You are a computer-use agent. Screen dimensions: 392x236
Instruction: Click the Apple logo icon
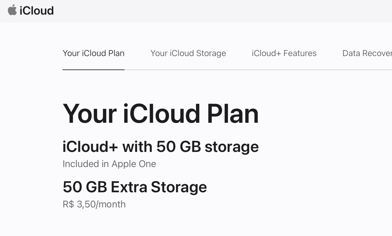[x=12, y=10]
